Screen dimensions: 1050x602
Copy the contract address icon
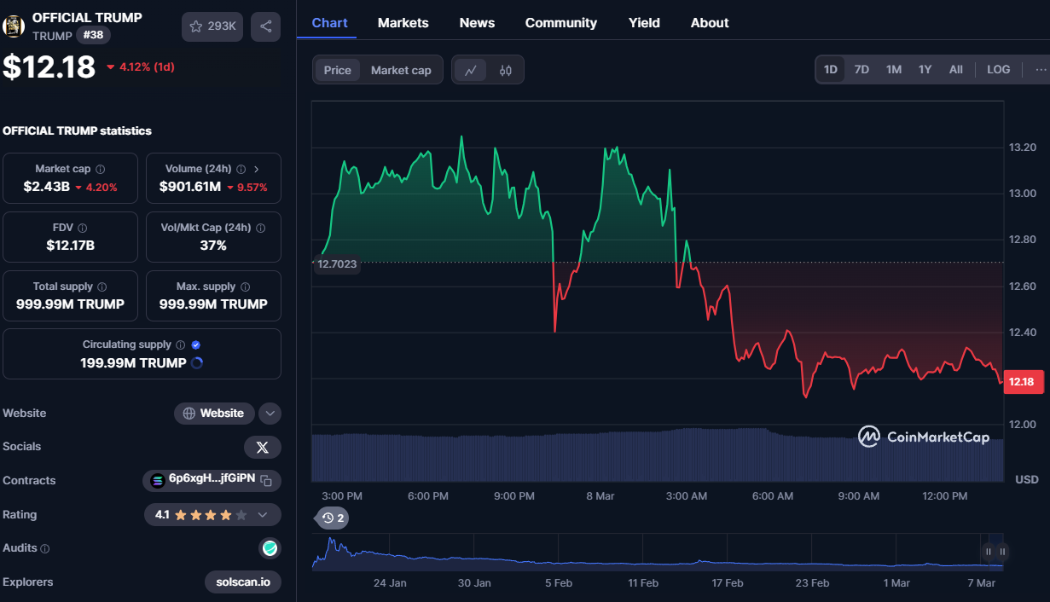[266, 480]
